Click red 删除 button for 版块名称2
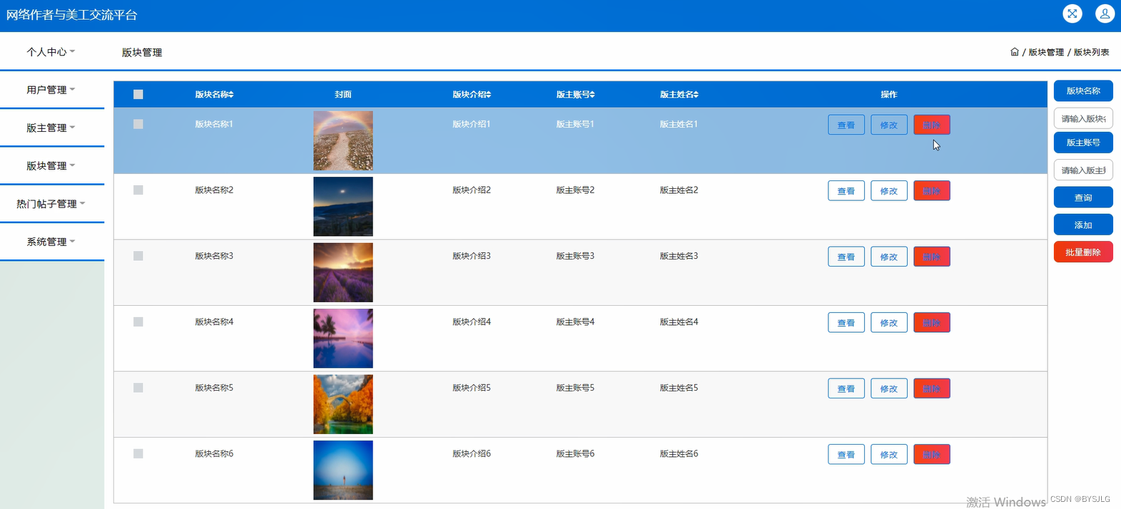 point(932,191)
